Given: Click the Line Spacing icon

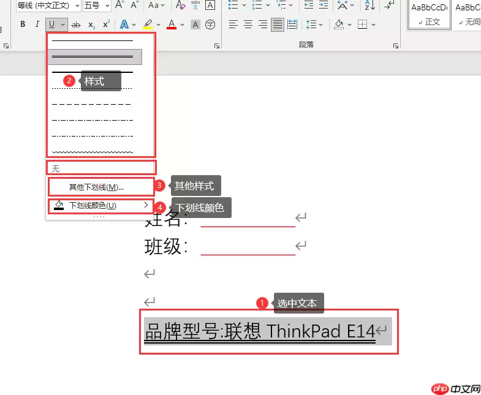Looking at the screenshot, I should point(311,24).
